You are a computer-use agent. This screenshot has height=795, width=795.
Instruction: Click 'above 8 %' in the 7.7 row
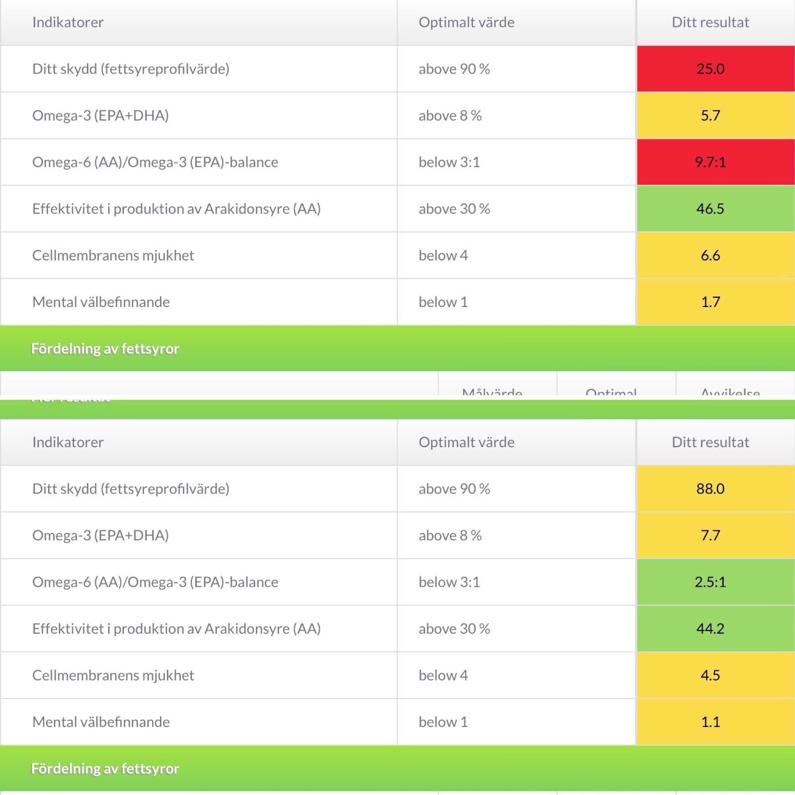coord(450,536)
